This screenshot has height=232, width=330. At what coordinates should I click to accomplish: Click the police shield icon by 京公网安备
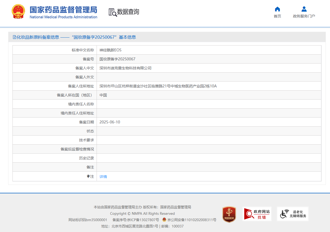[x=164, y=220]
